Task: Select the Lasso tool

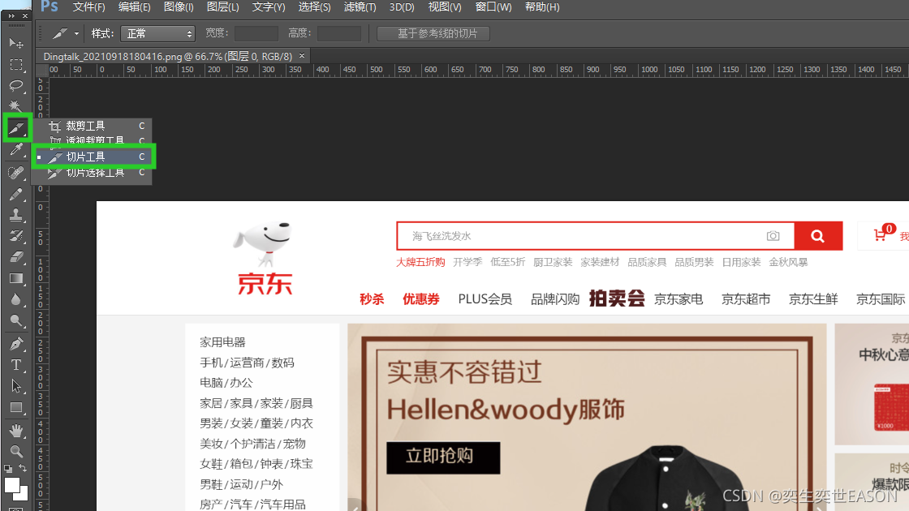Action: point(16,86)
